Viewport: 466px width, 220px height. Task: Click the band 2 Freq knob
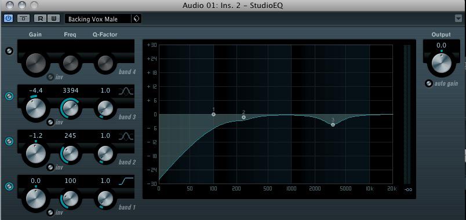click(71, 153)
